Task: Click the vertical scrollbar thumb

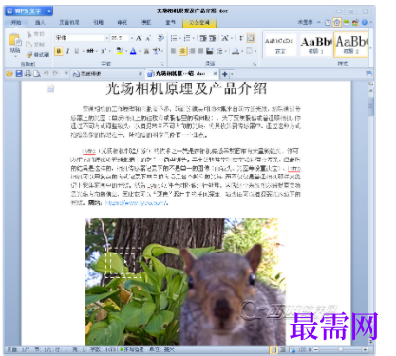Action: click(x=371, y=106)
